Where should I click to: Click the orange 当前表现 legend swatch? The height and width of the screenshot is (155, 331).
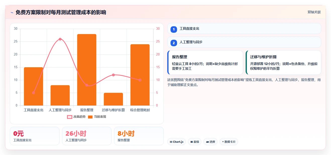click(x=90, y=117)
